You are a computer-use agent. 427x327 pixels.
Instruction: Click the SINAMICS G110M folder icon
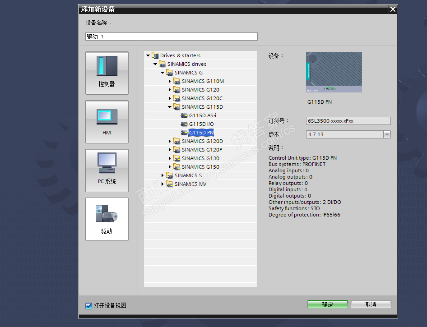click(177, 81)
